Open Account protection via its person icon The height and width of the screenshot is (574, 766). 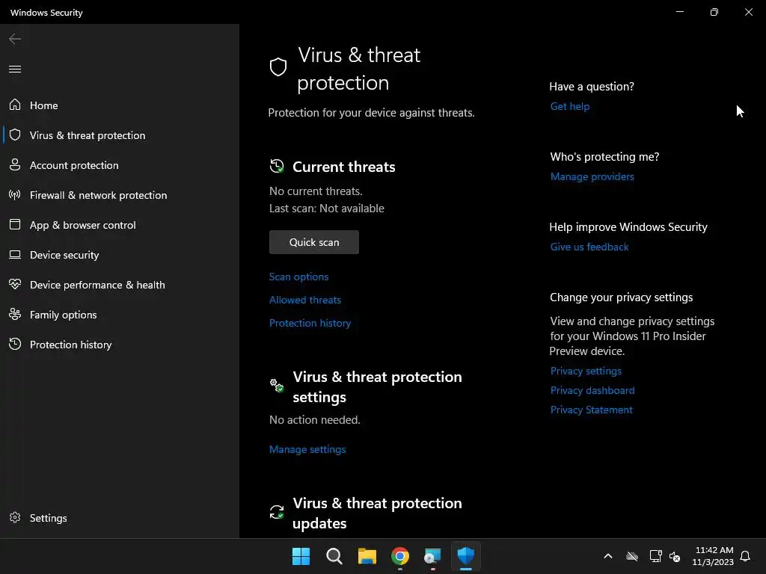(x=15, y=165)
